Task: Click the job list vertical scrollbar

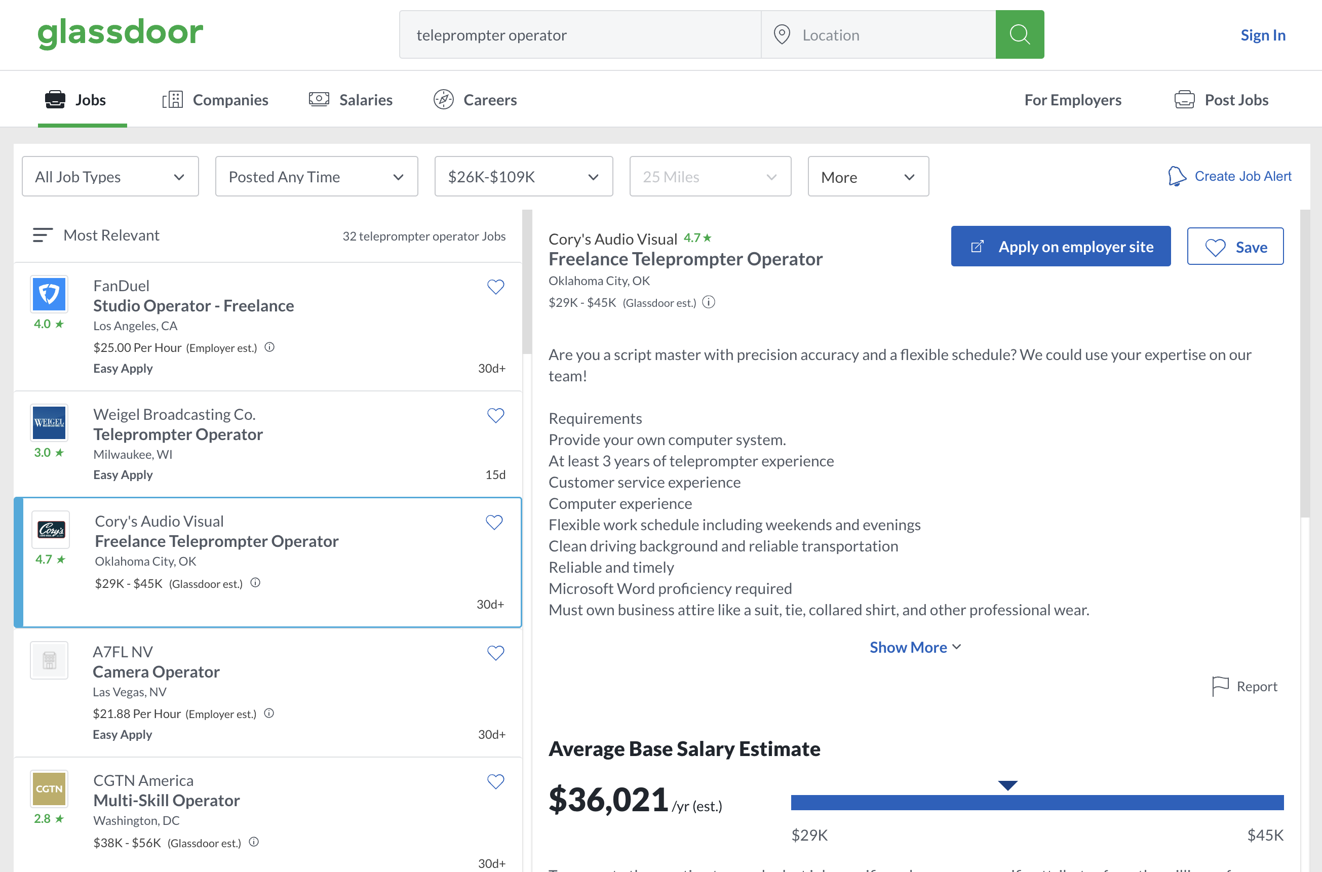Action: point(527,282)
